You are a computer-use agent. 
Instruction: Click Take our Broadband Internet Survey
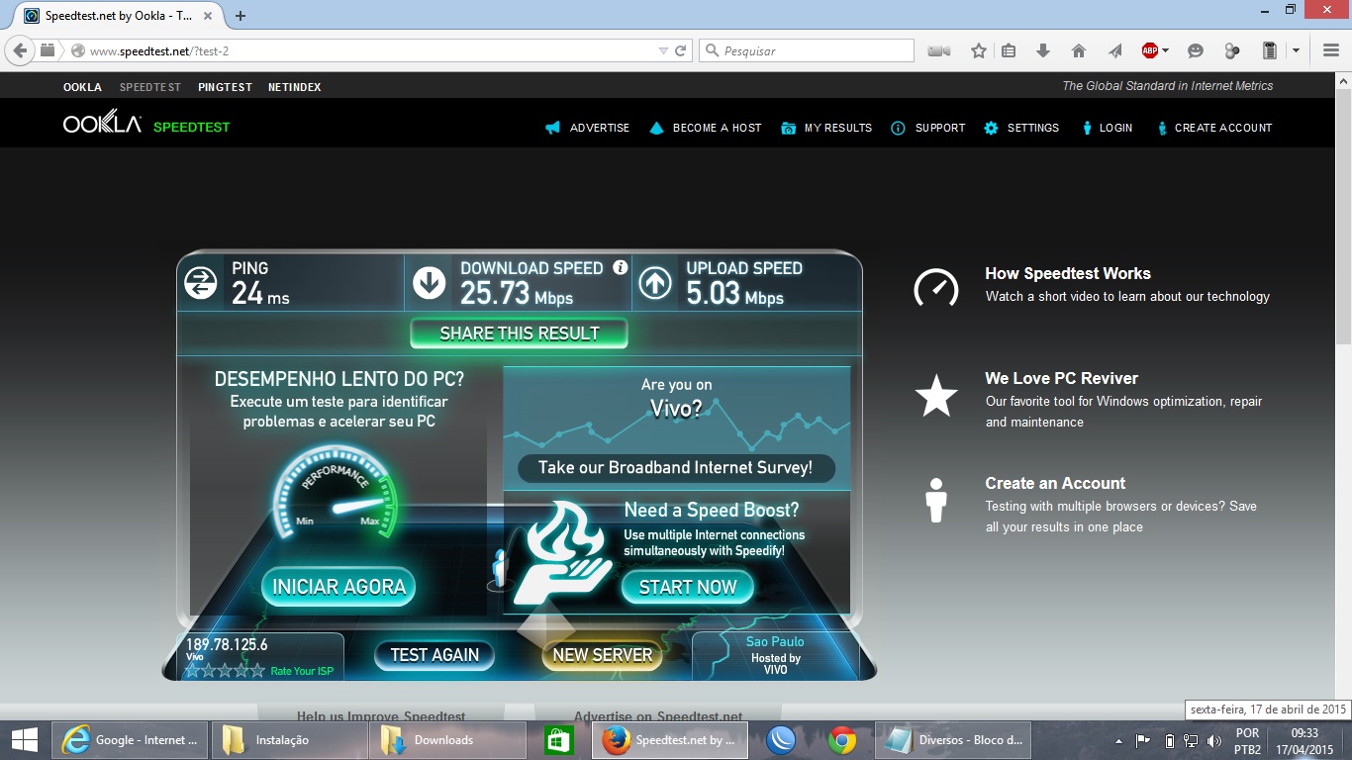click(676, 468)
